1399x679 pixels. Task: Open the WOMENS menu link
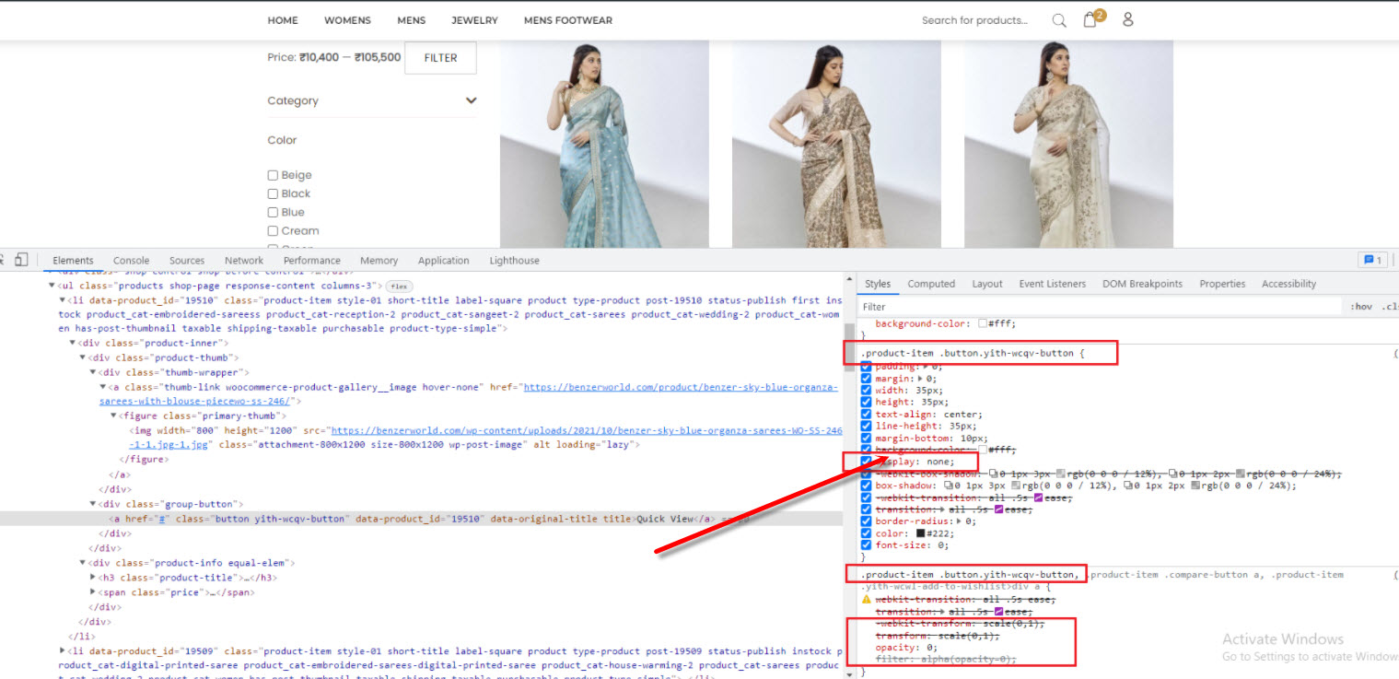point(347,20)
